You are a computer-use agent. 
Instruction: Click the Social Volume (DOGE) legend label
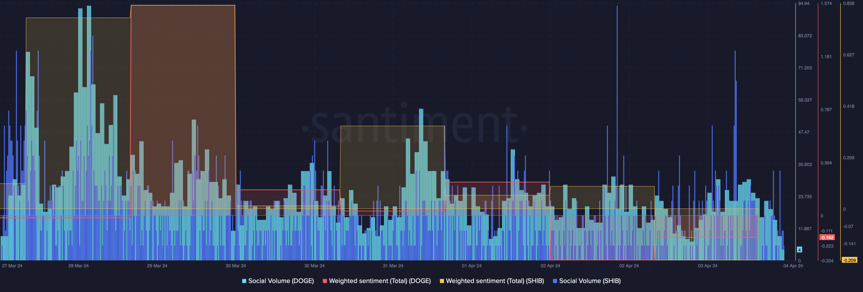[x=281, y=281]
